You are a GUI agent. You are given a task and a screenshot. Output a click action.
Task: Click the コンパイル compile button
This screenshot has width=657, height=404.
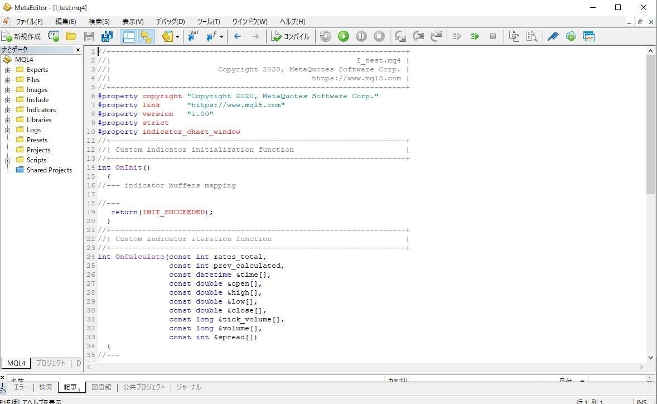click(290, 36)
